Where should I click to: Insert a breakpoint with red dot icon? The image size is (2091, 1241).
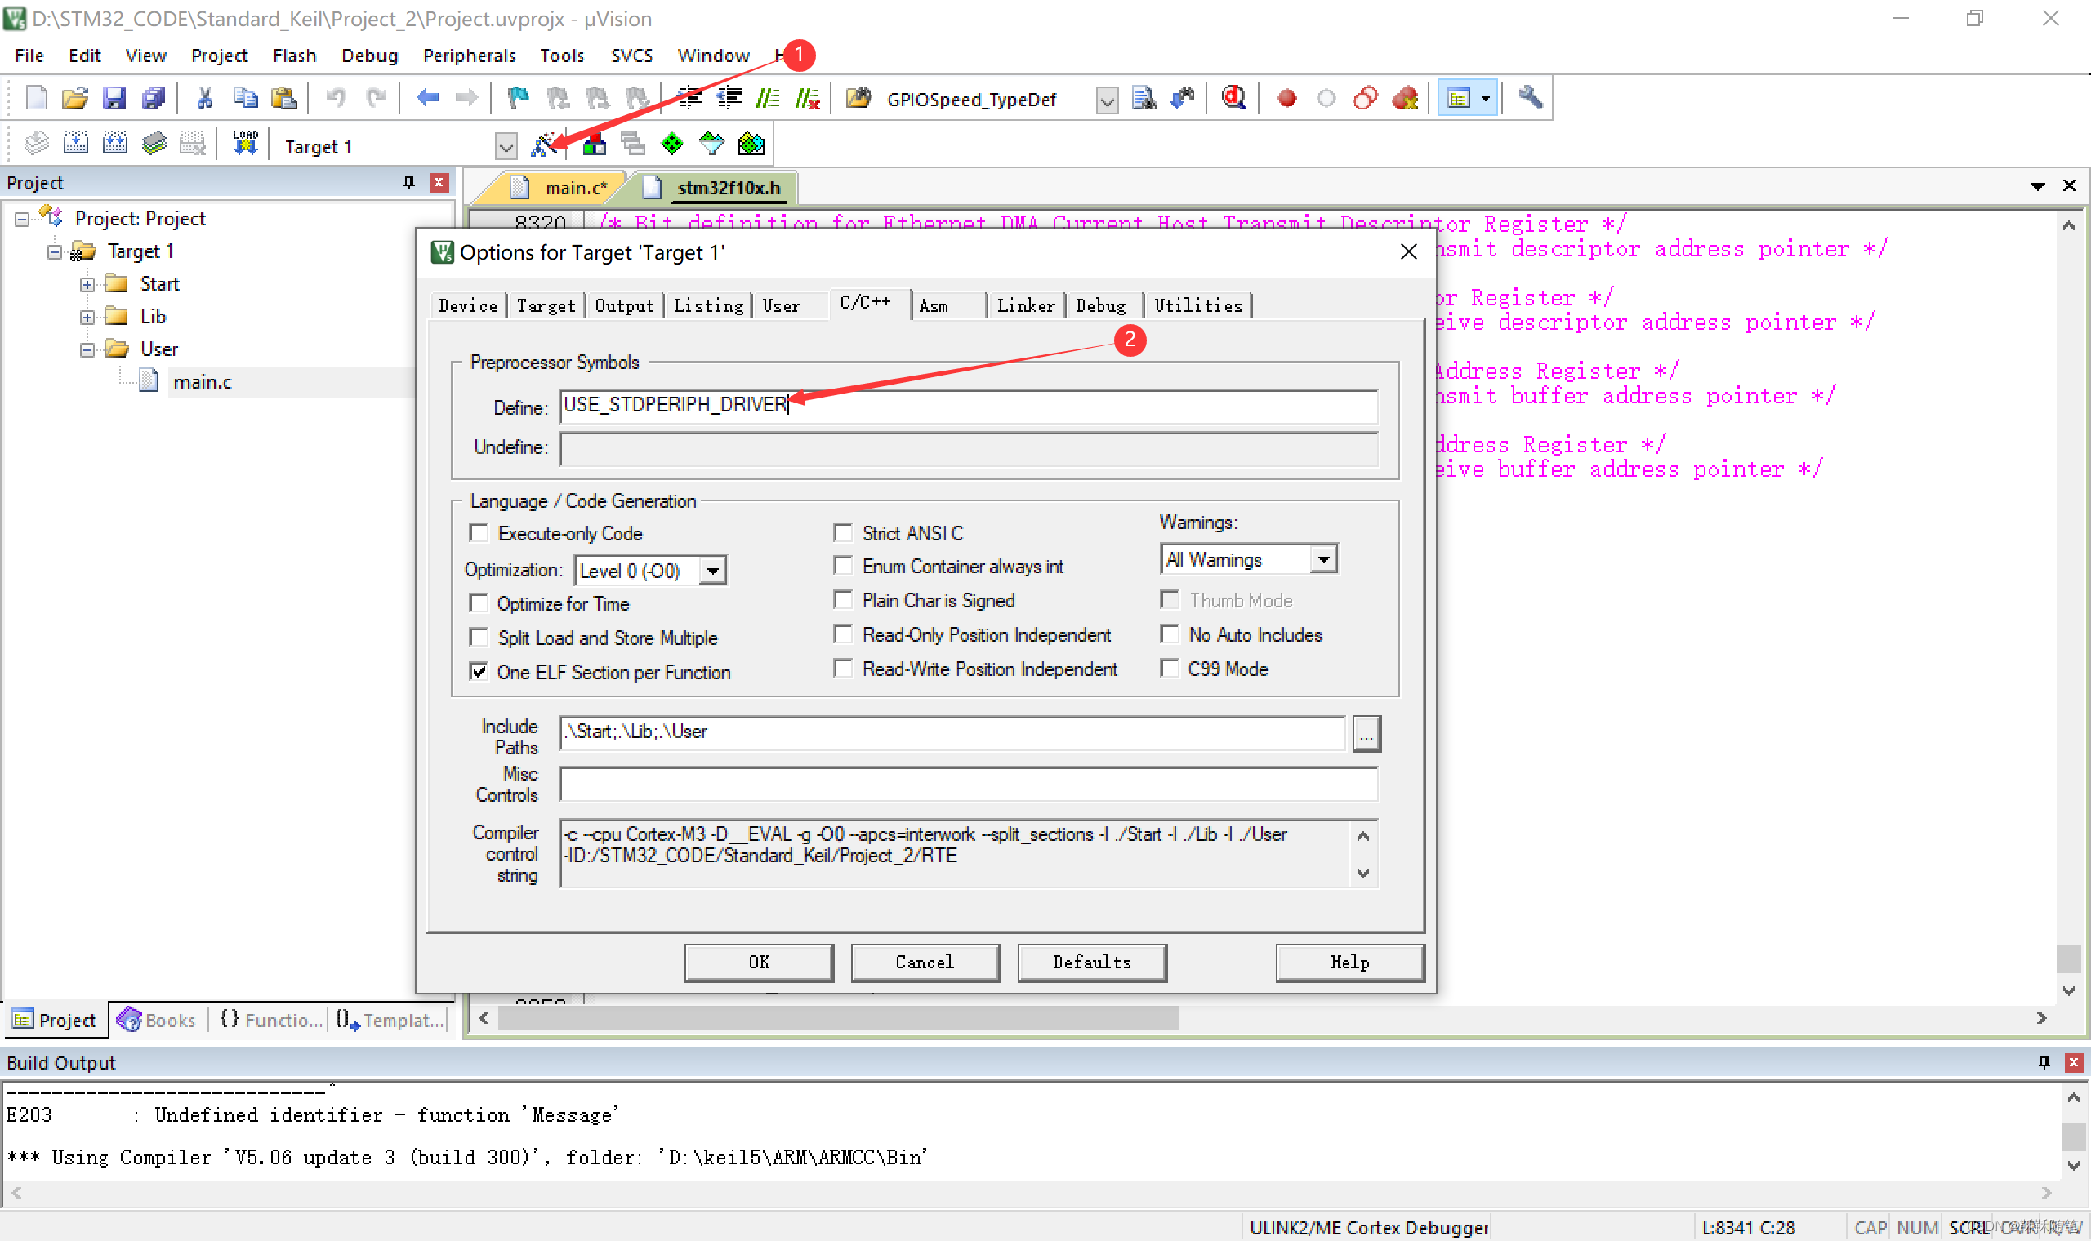pos(1287,99)
